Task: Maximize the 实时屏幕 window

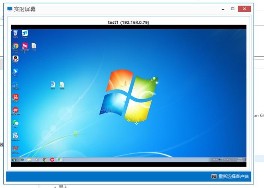Action: tap(232, 9)
